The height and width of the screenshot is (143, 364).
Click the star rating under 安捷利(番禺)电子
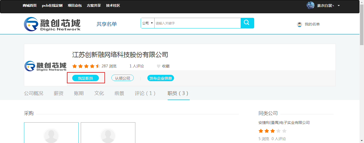(272, 131)
